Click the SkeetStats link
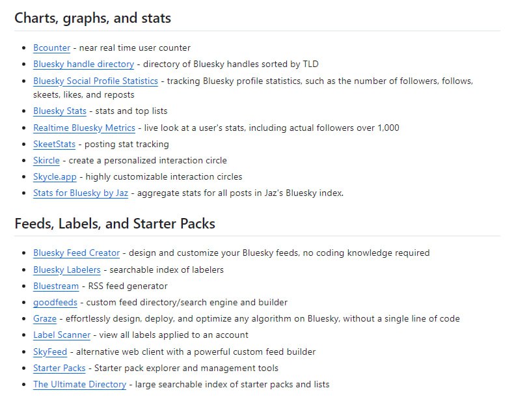 (x=54, y=144)
